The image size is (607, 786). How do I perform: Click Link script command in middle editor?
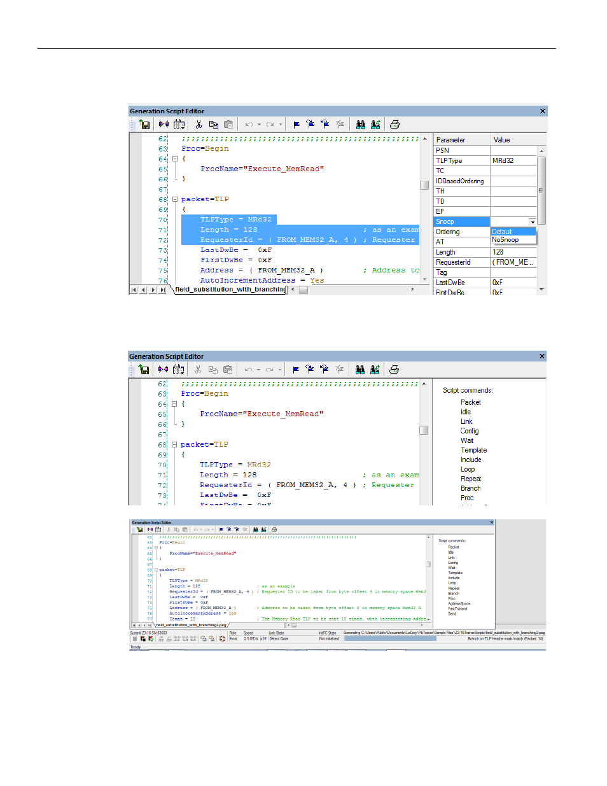click(466, 421)
